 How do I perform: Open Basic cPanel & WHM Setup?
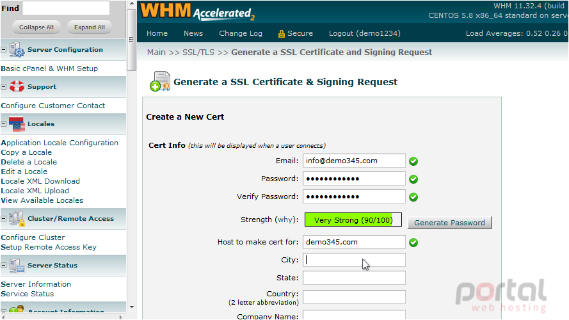tap(49, 68)
